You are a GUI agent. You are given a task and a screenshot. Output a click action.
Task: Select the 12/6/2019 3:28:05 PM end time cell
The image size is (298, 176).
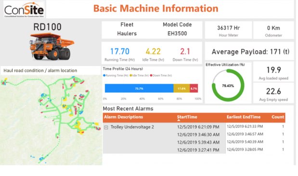click(245, 149)
